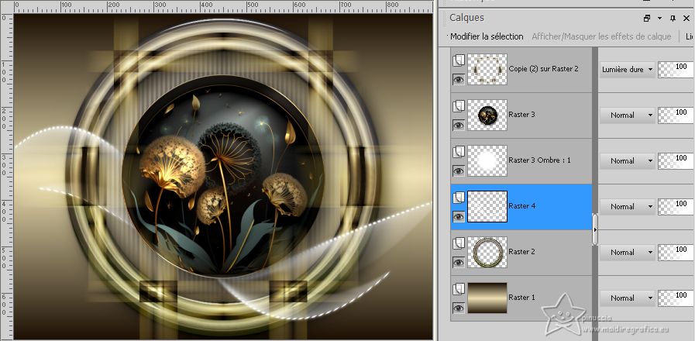Select layer name Raster 2
Screen dimensions: 695x341
[x=521, y=251]
